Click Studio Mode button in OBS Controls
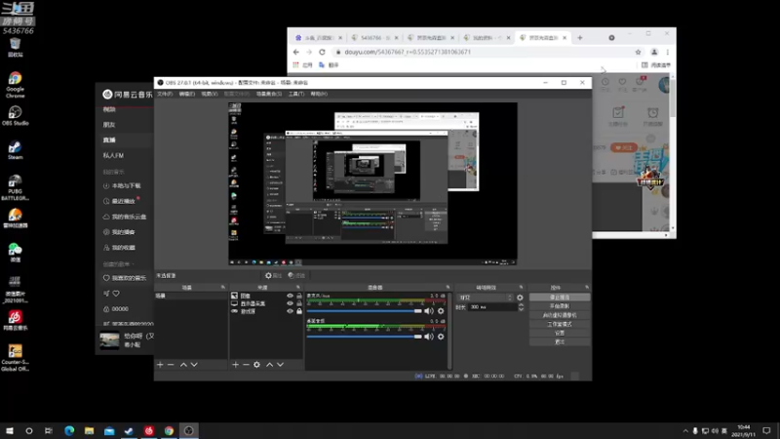This screenshot has height=439, width=780. pyautogui.click(x=560, y=324)
